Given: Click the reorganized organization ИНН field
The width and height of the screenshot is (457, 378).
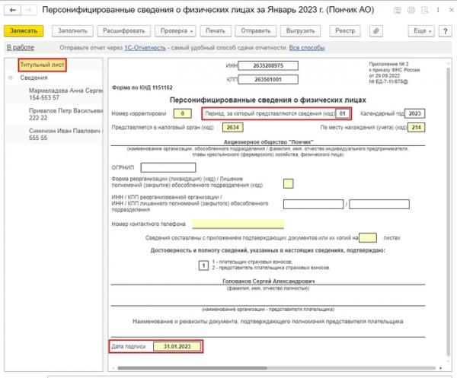Looking at the screenshot, I should 313,205.
